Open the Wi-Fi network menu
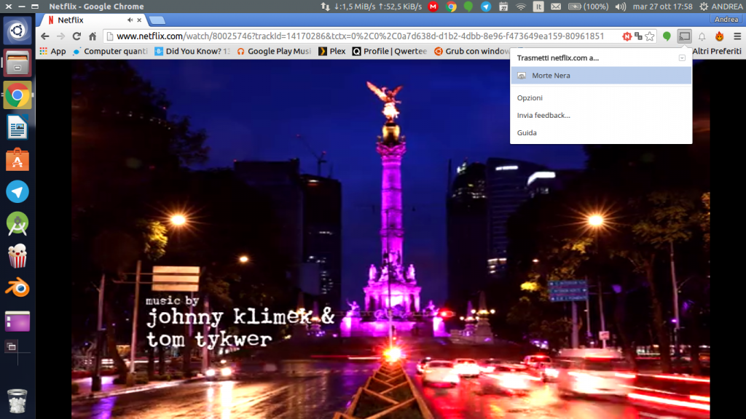Image resolution: width=746 pixels, height=419 pixels. click(x=521, y=7)
